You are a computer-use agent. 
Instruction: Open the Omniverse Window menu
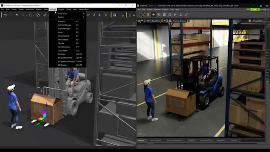coord(157,10)
